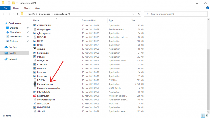Click the gzip.exe file icon

[x=35, y=49]
